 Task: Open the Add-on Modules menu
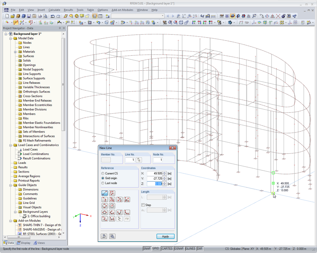(x=122, y=10)
